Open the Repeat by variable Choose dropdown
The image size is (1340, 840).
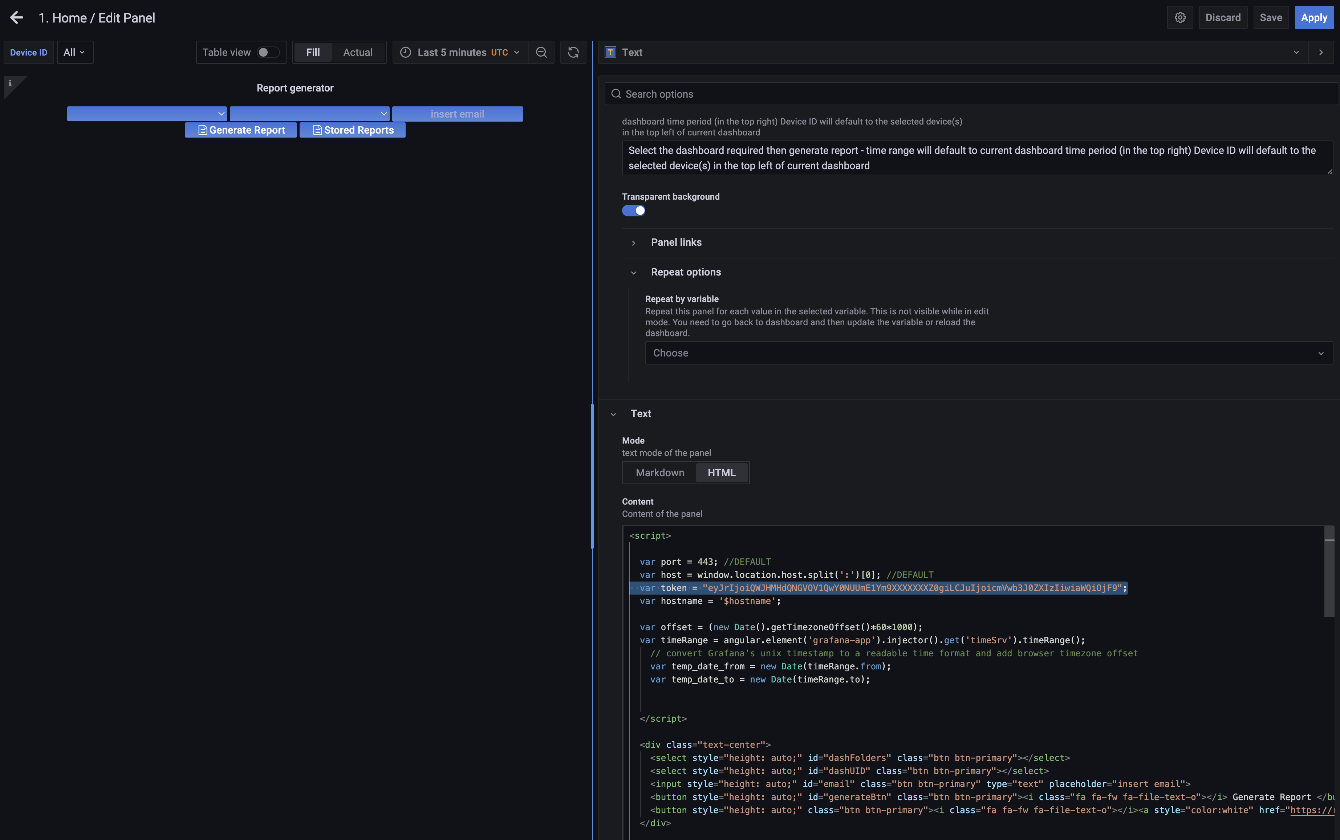pos(989,353)
